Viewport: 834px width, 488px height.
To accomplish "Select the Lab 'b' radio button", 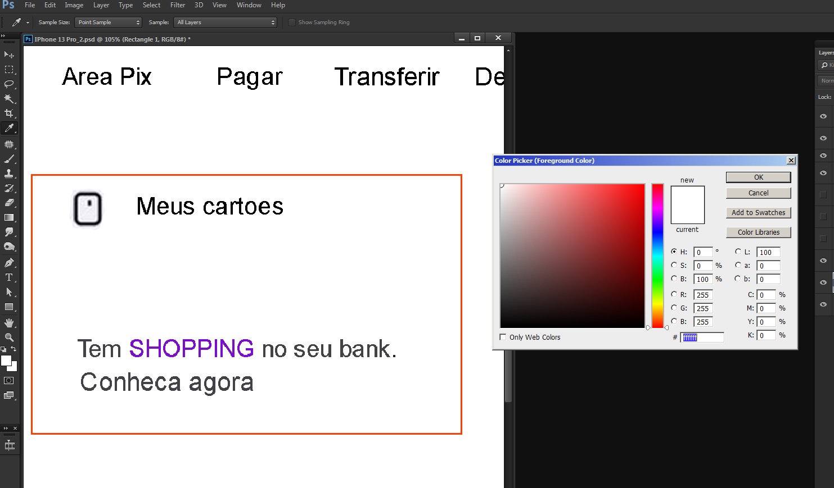I will click(x=738, y=279).
